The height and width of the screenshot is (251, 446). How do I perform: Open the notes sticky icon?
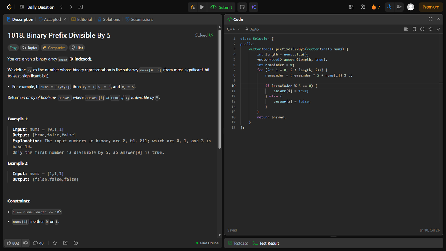(x=242, y=7)
